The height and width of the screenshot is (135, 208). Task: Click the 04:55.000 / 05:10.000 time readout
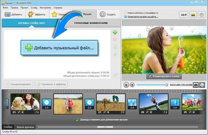pos(181,85)
